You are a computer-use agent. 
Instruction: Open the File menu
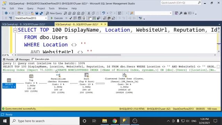(x=4, y=8)
